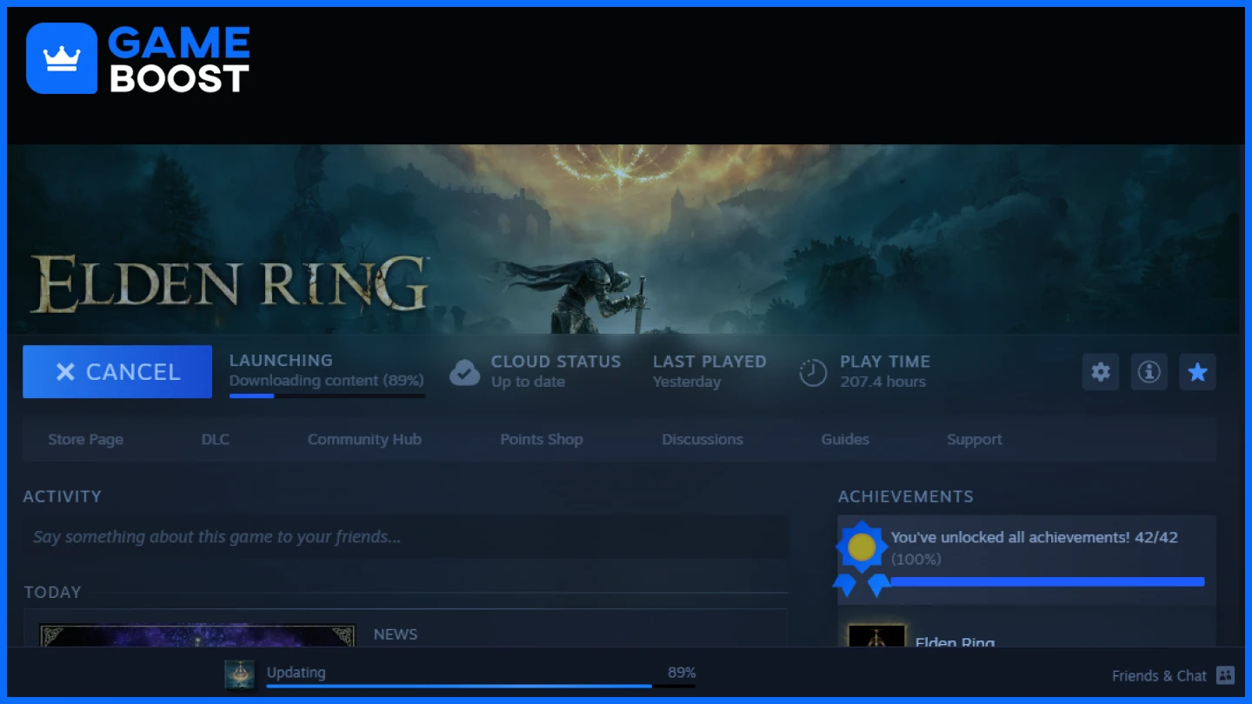Click the 'Up to date' cloud status text
Screen dimensions: 1252x704
tap(528, 382)
